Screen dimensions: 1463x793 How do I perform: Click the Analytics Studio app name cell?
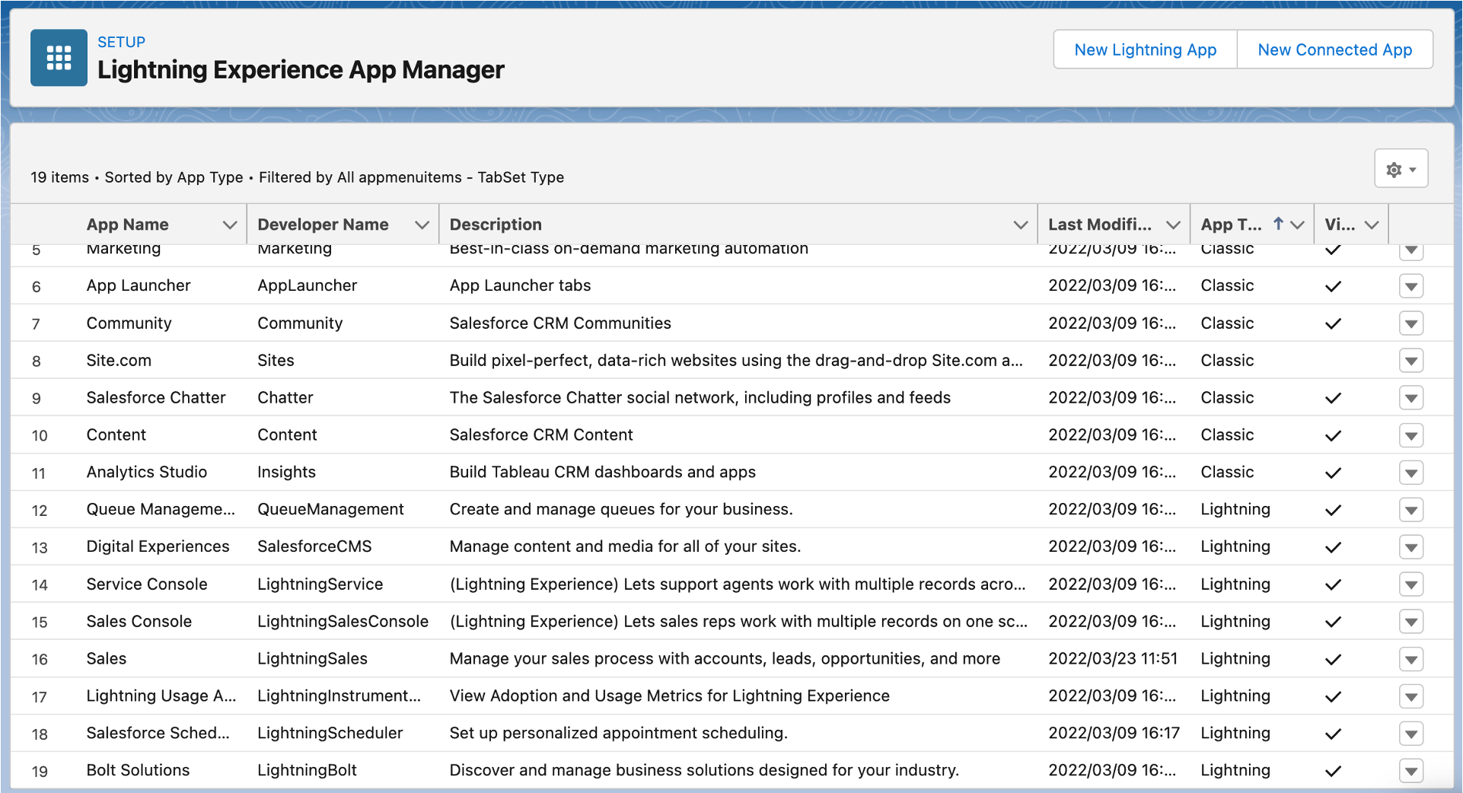pyautogui.click(x=147, y=472)
